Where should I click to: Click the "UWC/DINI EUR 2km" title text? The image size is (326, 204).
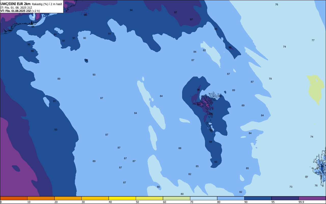pyautogui.click(x=15, y=4)
